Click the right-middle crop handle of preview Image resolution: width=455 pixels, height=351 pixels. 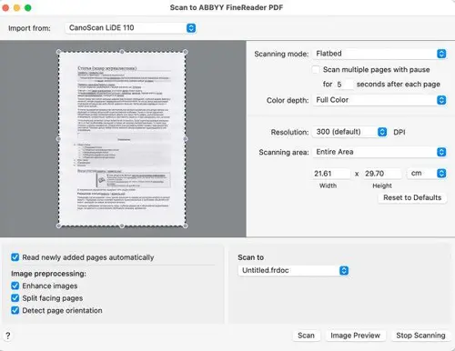click(186, 139)
